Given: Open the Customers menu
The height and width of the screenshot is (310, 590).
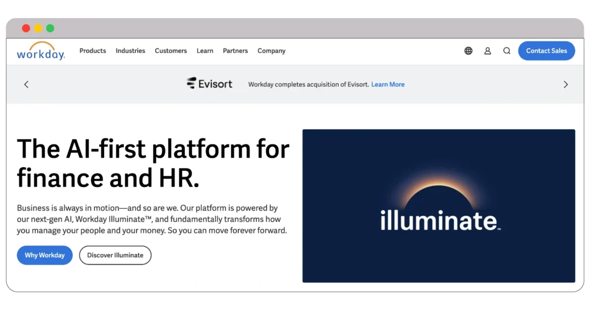Looking at the screenshot, I should (171, 51).
